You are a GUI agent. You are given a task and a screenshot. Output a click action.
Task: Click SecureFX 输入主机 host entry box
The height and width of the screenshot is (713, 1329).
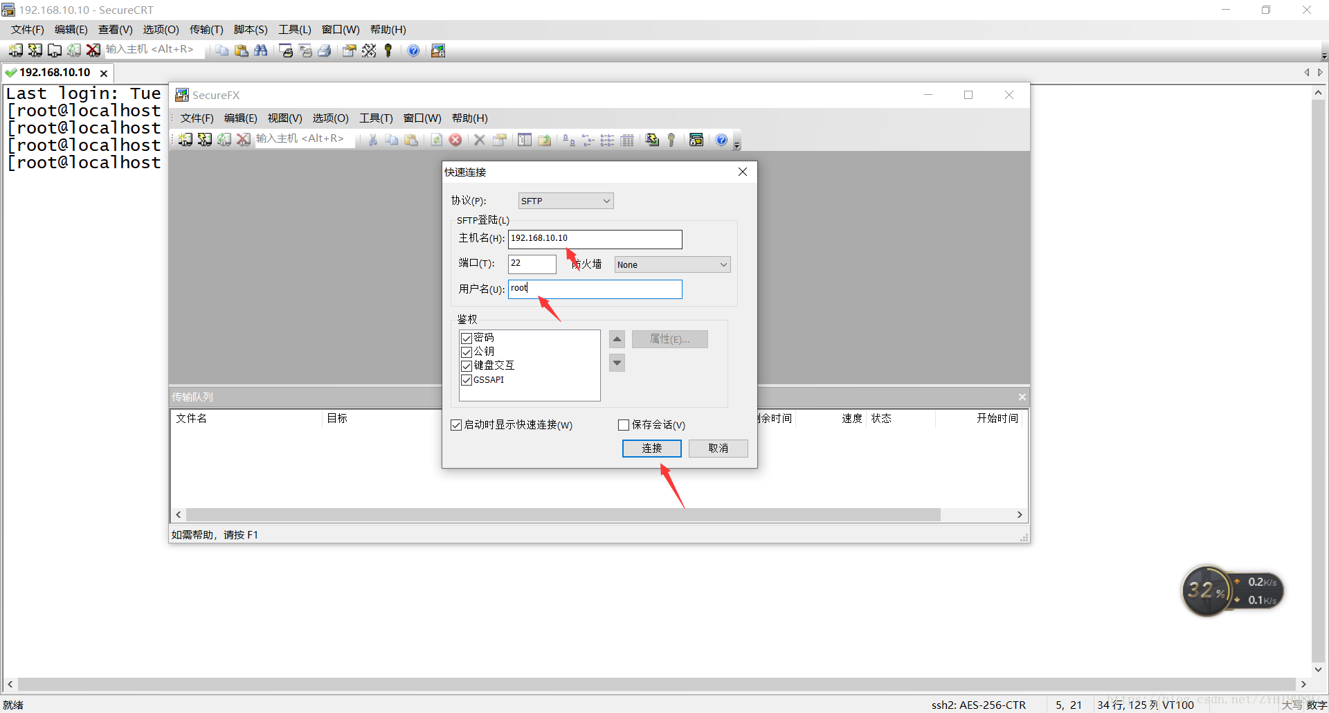pos(305,139)
